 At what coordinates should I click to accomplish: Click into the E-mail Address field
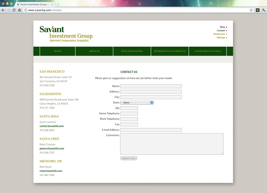click(x=151, y=130)
